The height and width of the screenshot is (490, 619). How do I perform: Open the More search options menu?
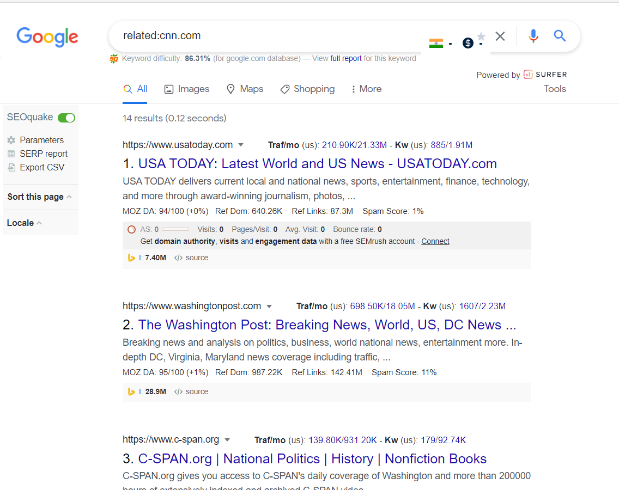(x=366, y=89)
